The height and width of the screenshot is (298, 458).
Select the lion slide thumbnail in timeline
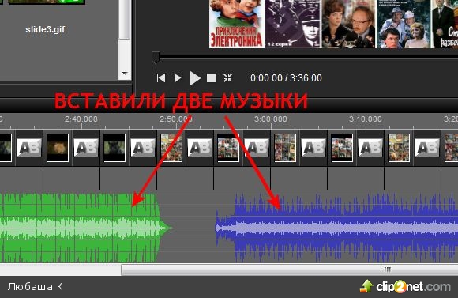pyautogui.click(x=58, y=148)
